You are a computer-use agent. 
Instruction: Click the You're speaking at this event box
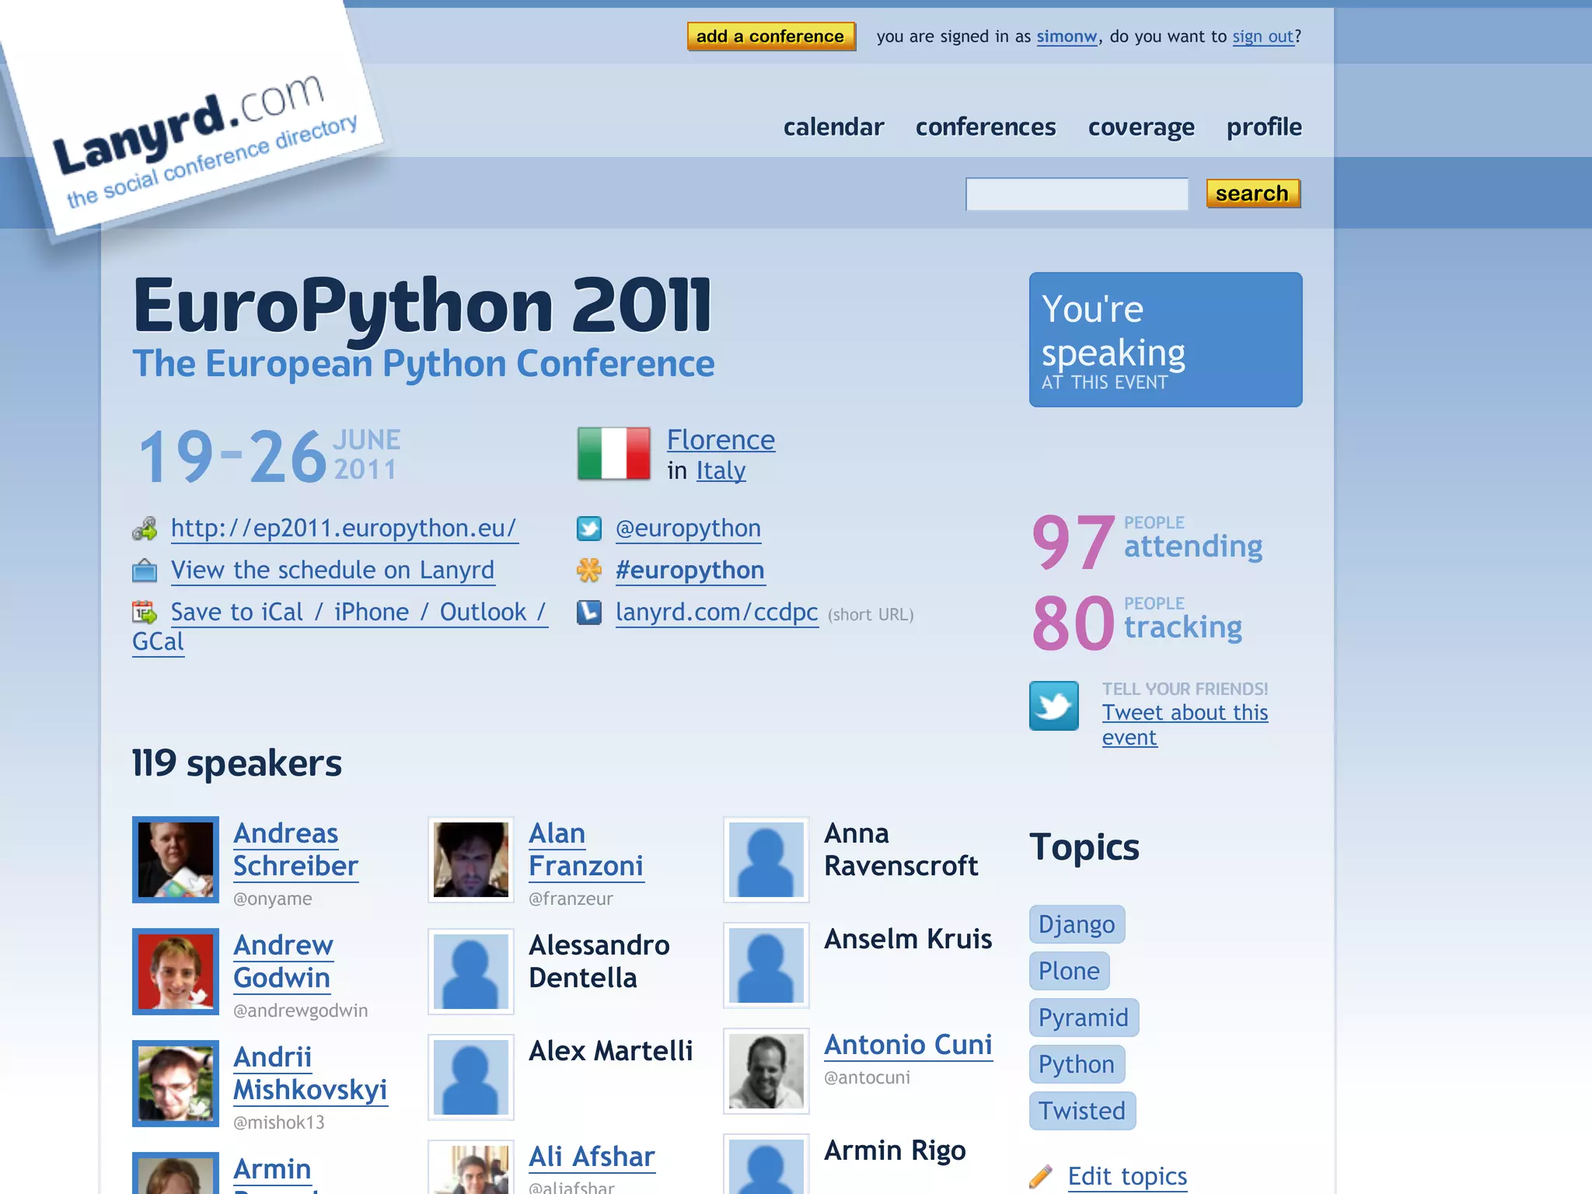(1165, 340)
